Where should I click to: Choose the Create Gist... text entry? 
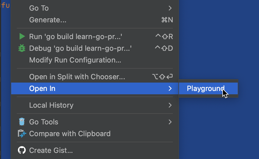[51, 151]
